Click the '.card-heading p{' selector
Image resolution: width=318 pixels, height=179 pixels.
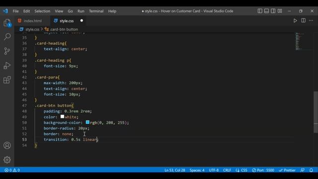[53, 60]
